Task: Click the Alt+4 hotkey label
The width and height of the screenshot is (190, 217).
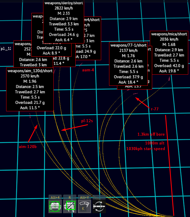Action: tap(55, 197)
